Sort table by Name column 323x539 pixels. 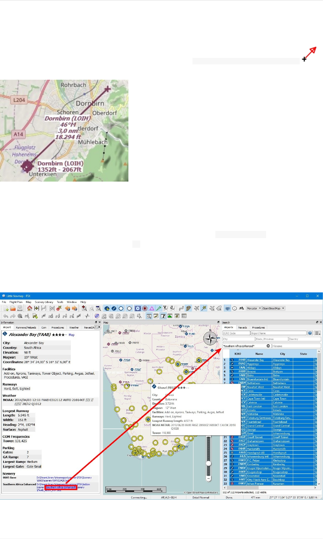(x=259, y=354)
